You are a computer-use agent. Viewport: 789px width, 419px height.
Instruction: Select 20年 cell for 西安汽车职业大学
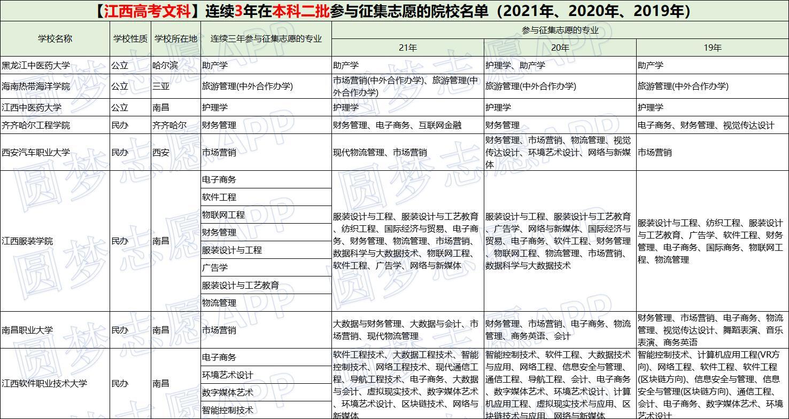point(560,152)
